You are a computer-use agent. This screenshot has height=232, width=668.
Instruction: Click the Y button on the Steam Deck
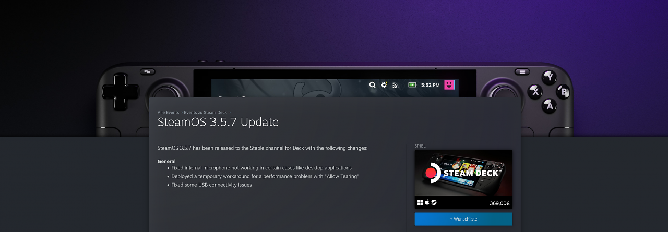click(548, 78)
